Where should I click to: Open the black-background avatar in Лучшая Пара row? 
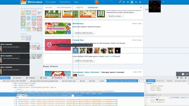pos(118,50)
